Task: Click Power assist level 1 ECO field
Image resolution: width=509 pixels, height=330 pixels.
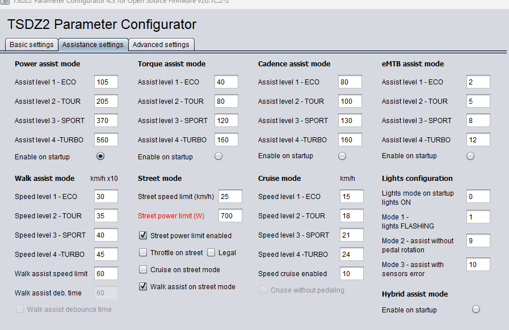Action: click(106, 82)
